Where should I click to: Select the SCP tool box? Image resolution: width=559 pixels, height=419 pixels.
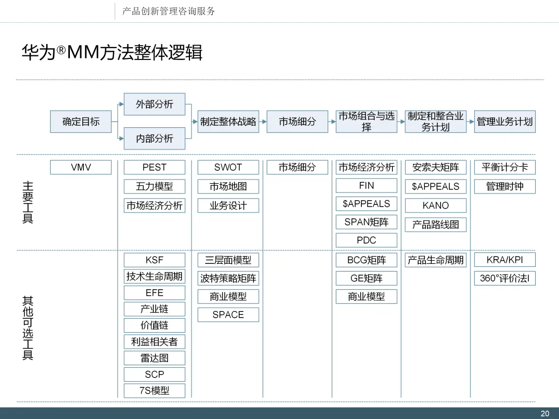[x=154, y=375]
